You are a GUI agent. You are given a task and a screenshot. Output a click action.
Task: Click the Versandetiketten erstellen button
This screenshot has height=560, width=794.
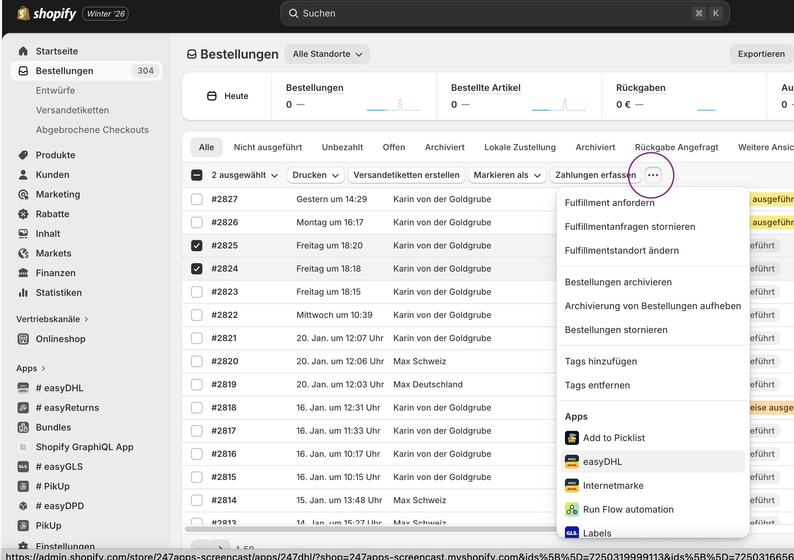click(406, 175)
